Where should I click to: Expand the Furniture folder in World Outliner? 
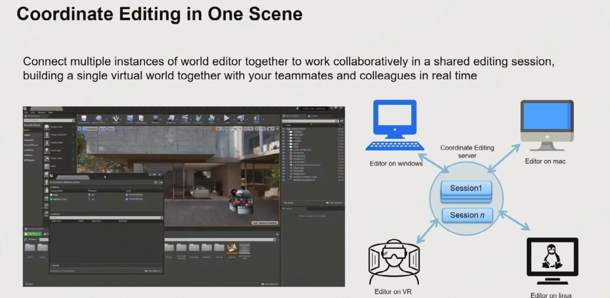(288, 132)
